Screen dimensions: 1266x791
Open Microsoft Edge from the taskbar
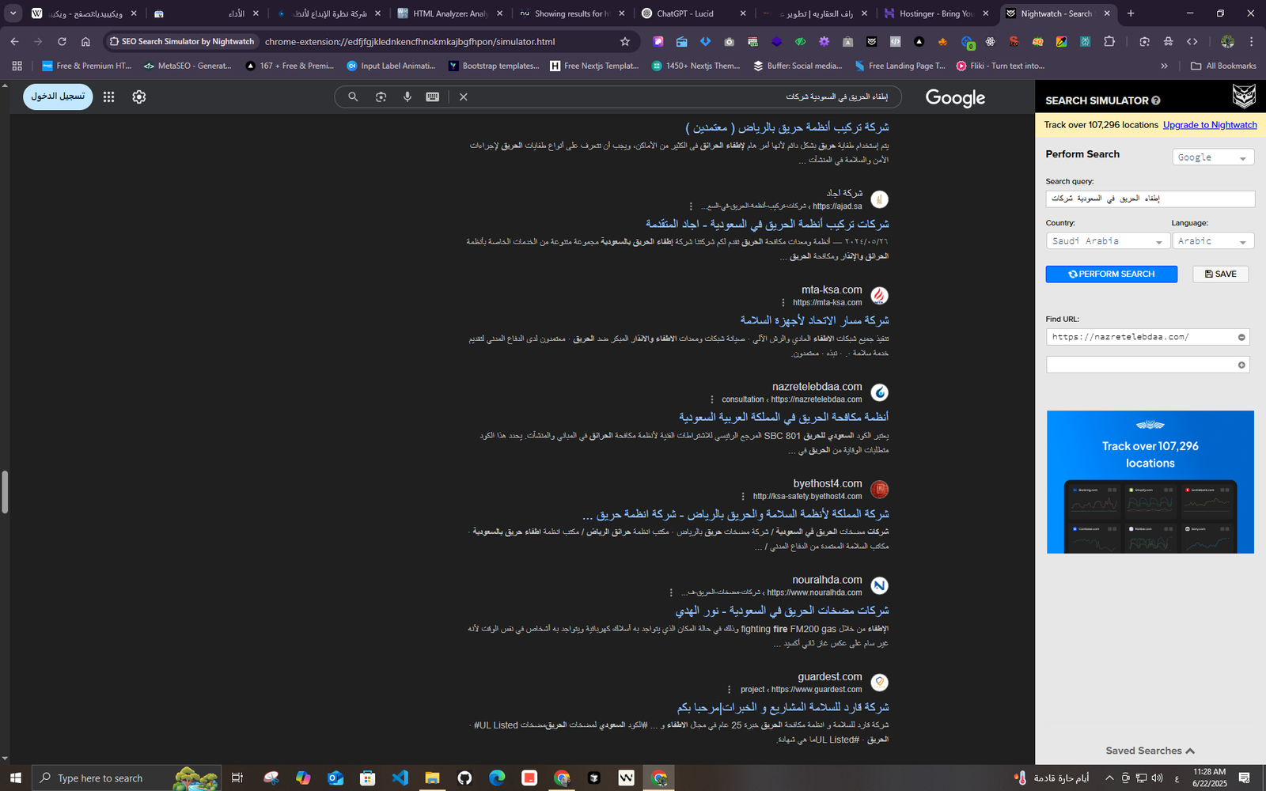tap(497, 778)
